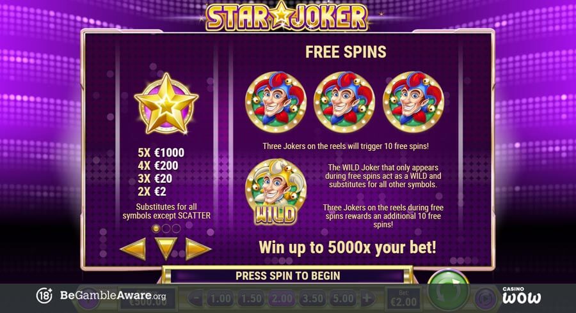Click the autoplay button beside spin
This screenshot has height=313, width=576.
(485, 298)
